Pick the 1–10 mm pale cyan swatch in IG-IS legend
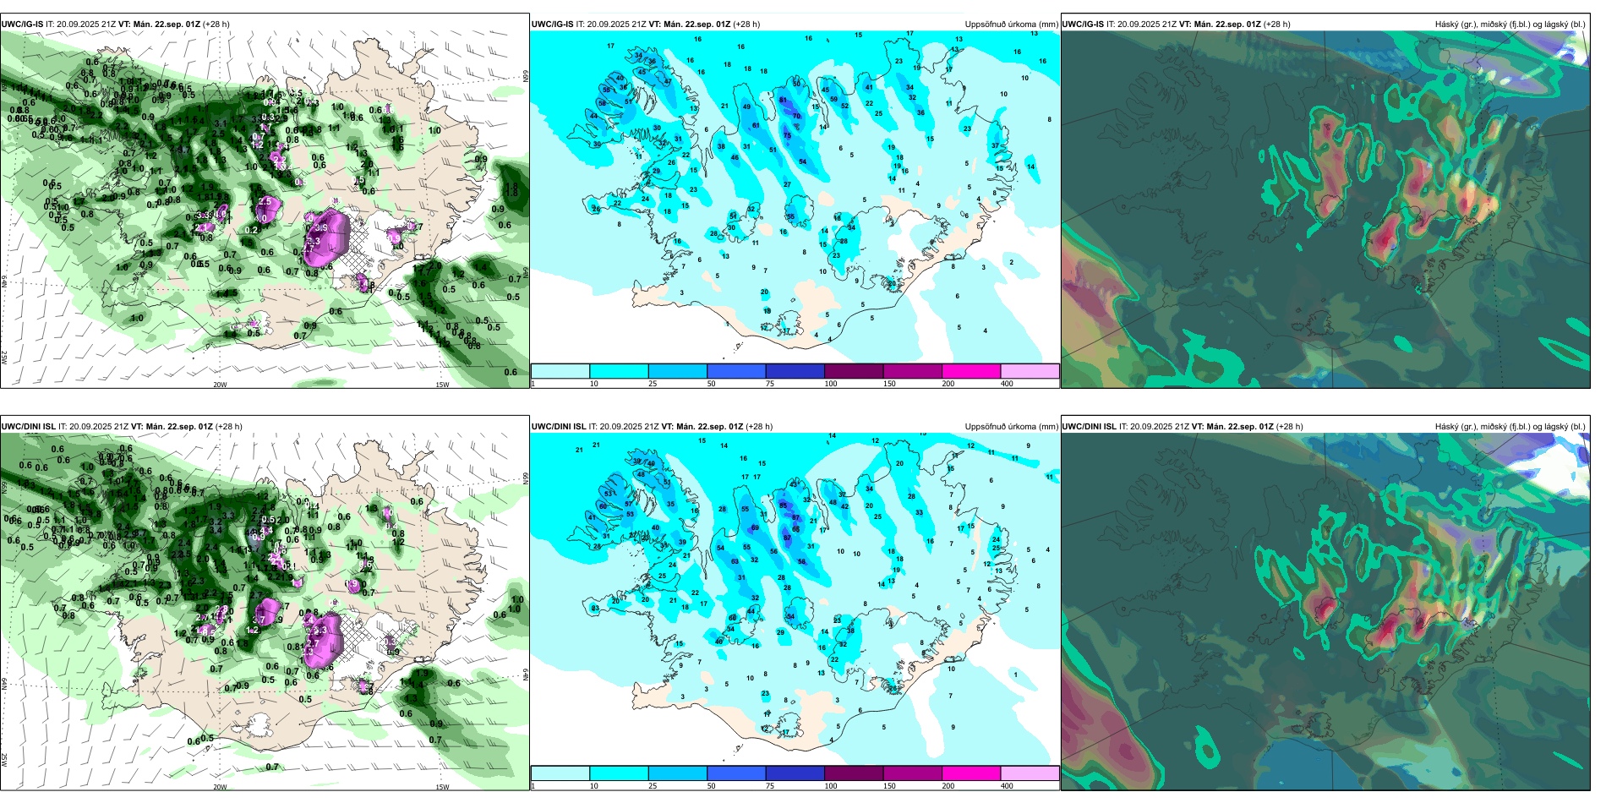This screenshot has width=1606, height=803. 560,371
